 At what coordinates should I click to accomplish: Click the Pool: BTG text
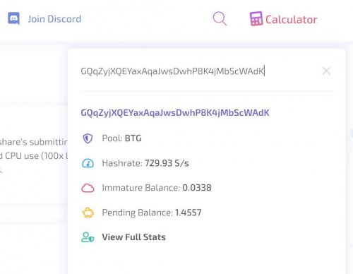(x=121, y=138)
